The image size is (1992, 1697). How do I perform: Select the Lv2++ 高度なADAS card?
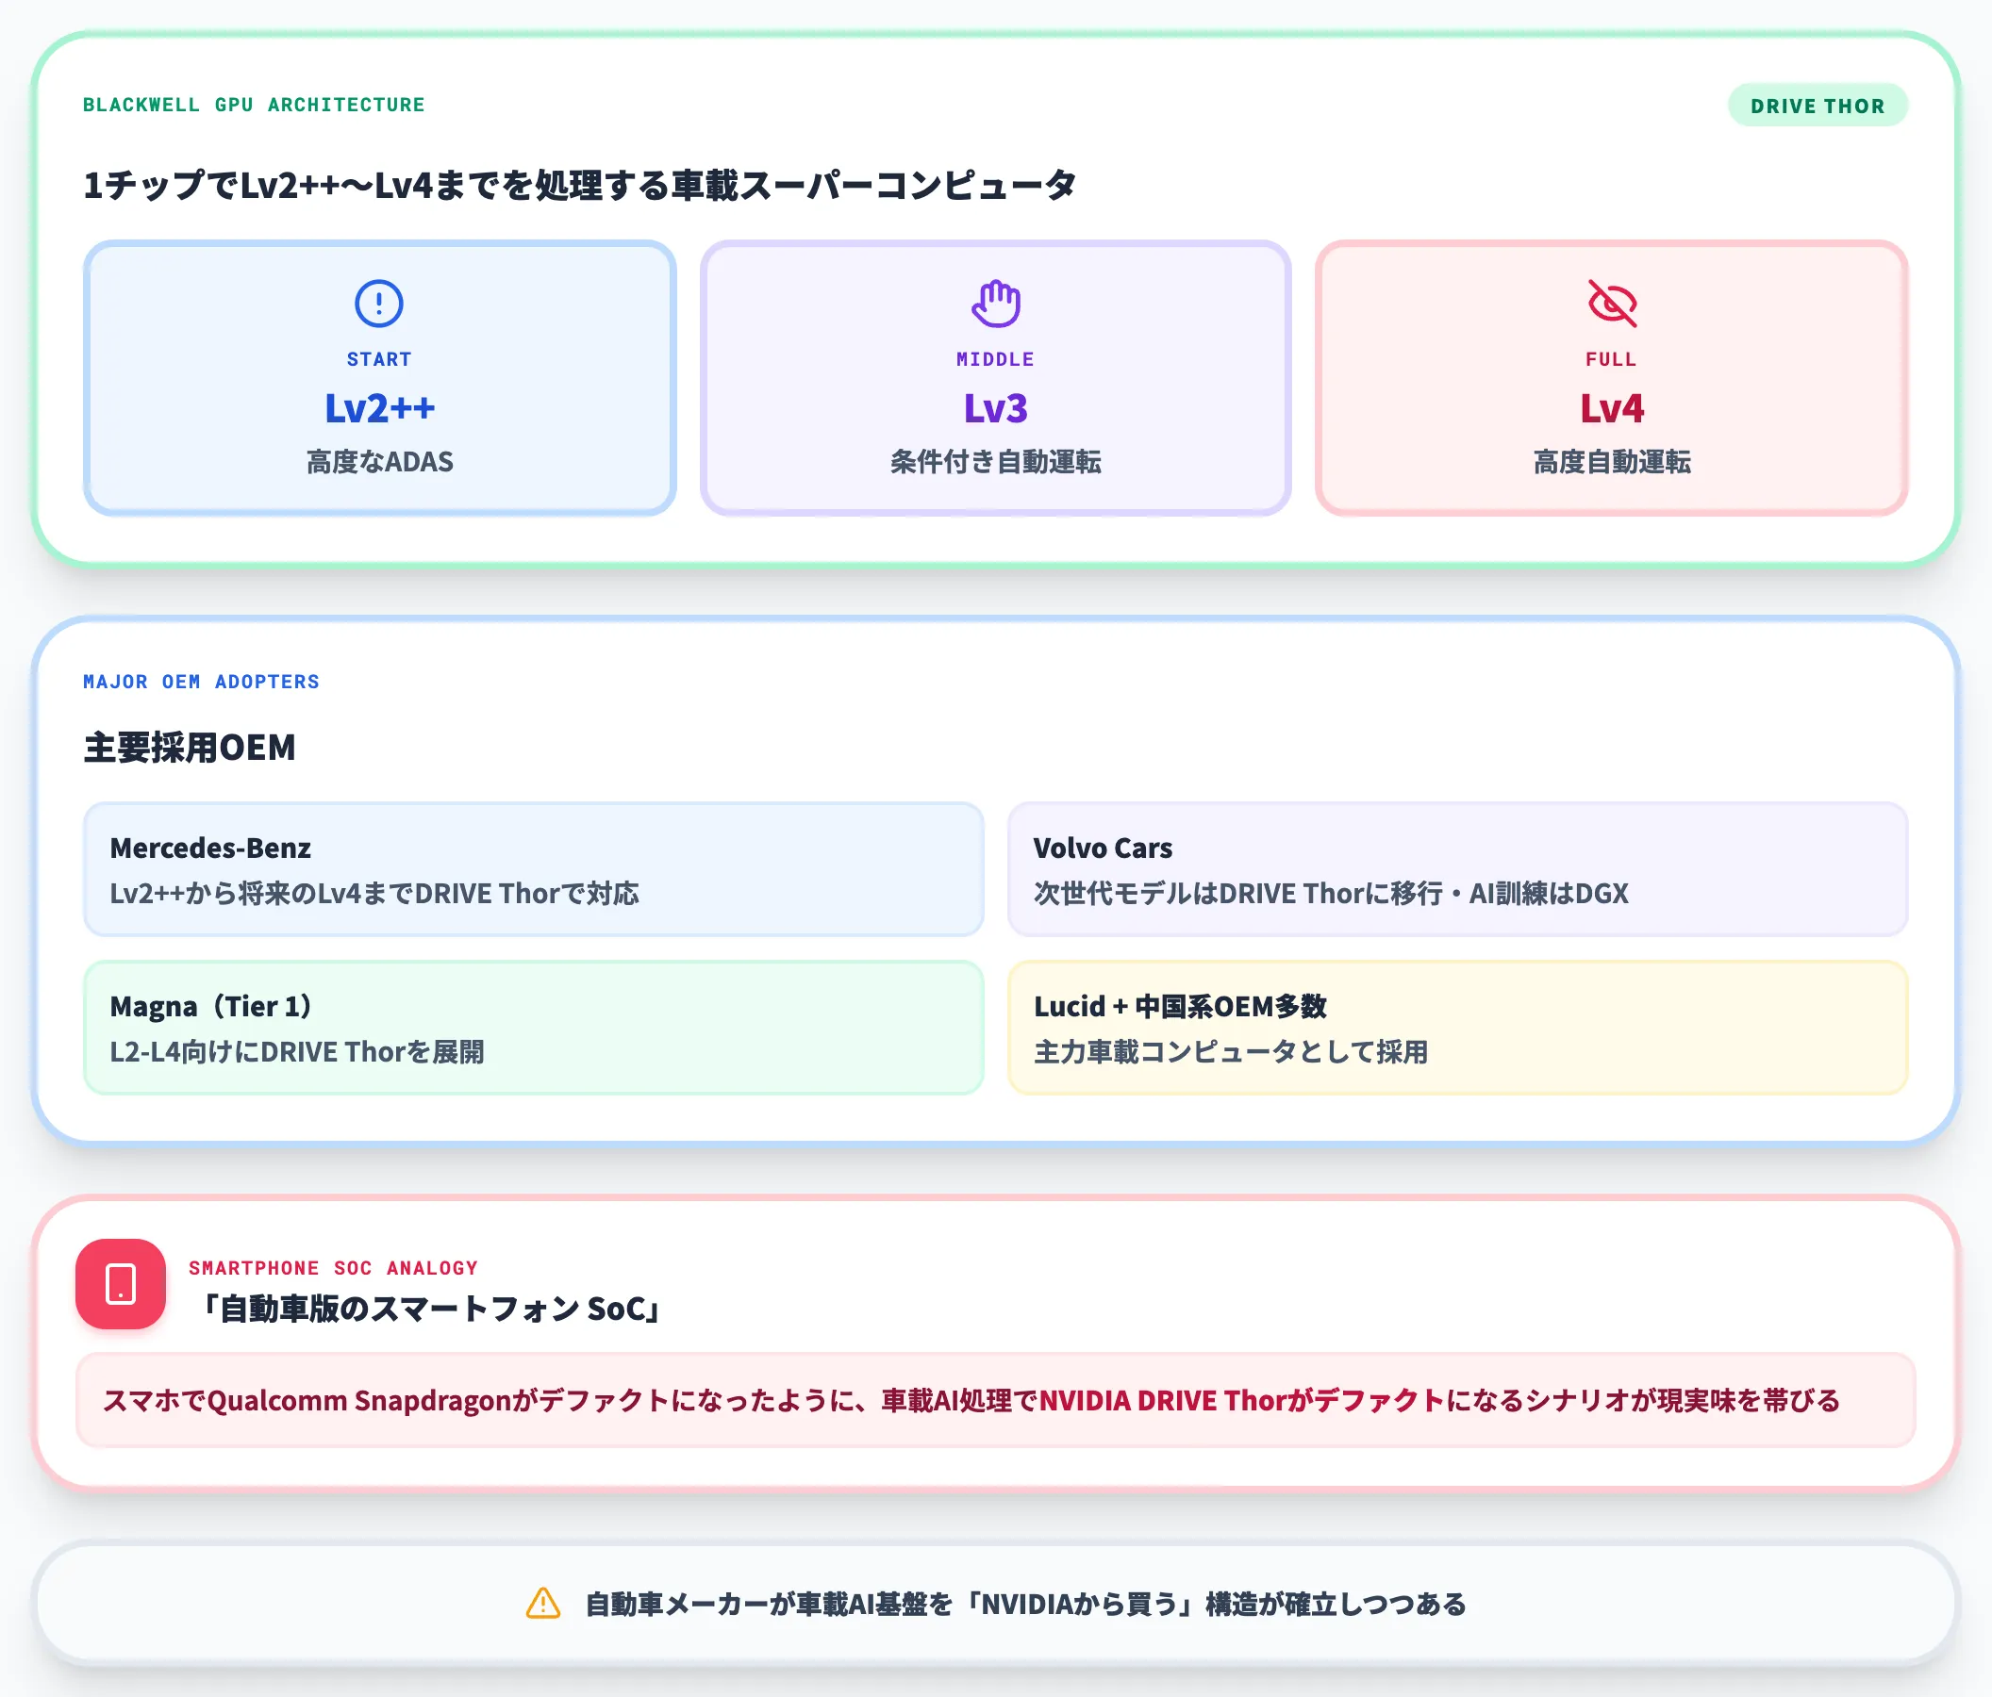(x=380, y=378)
